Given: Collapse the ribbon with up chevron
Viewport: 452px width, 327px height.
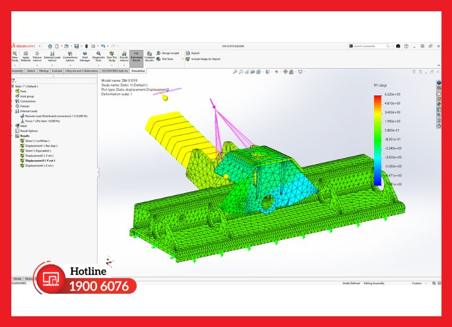Looking at the screenshot, I should coord(439,65).
